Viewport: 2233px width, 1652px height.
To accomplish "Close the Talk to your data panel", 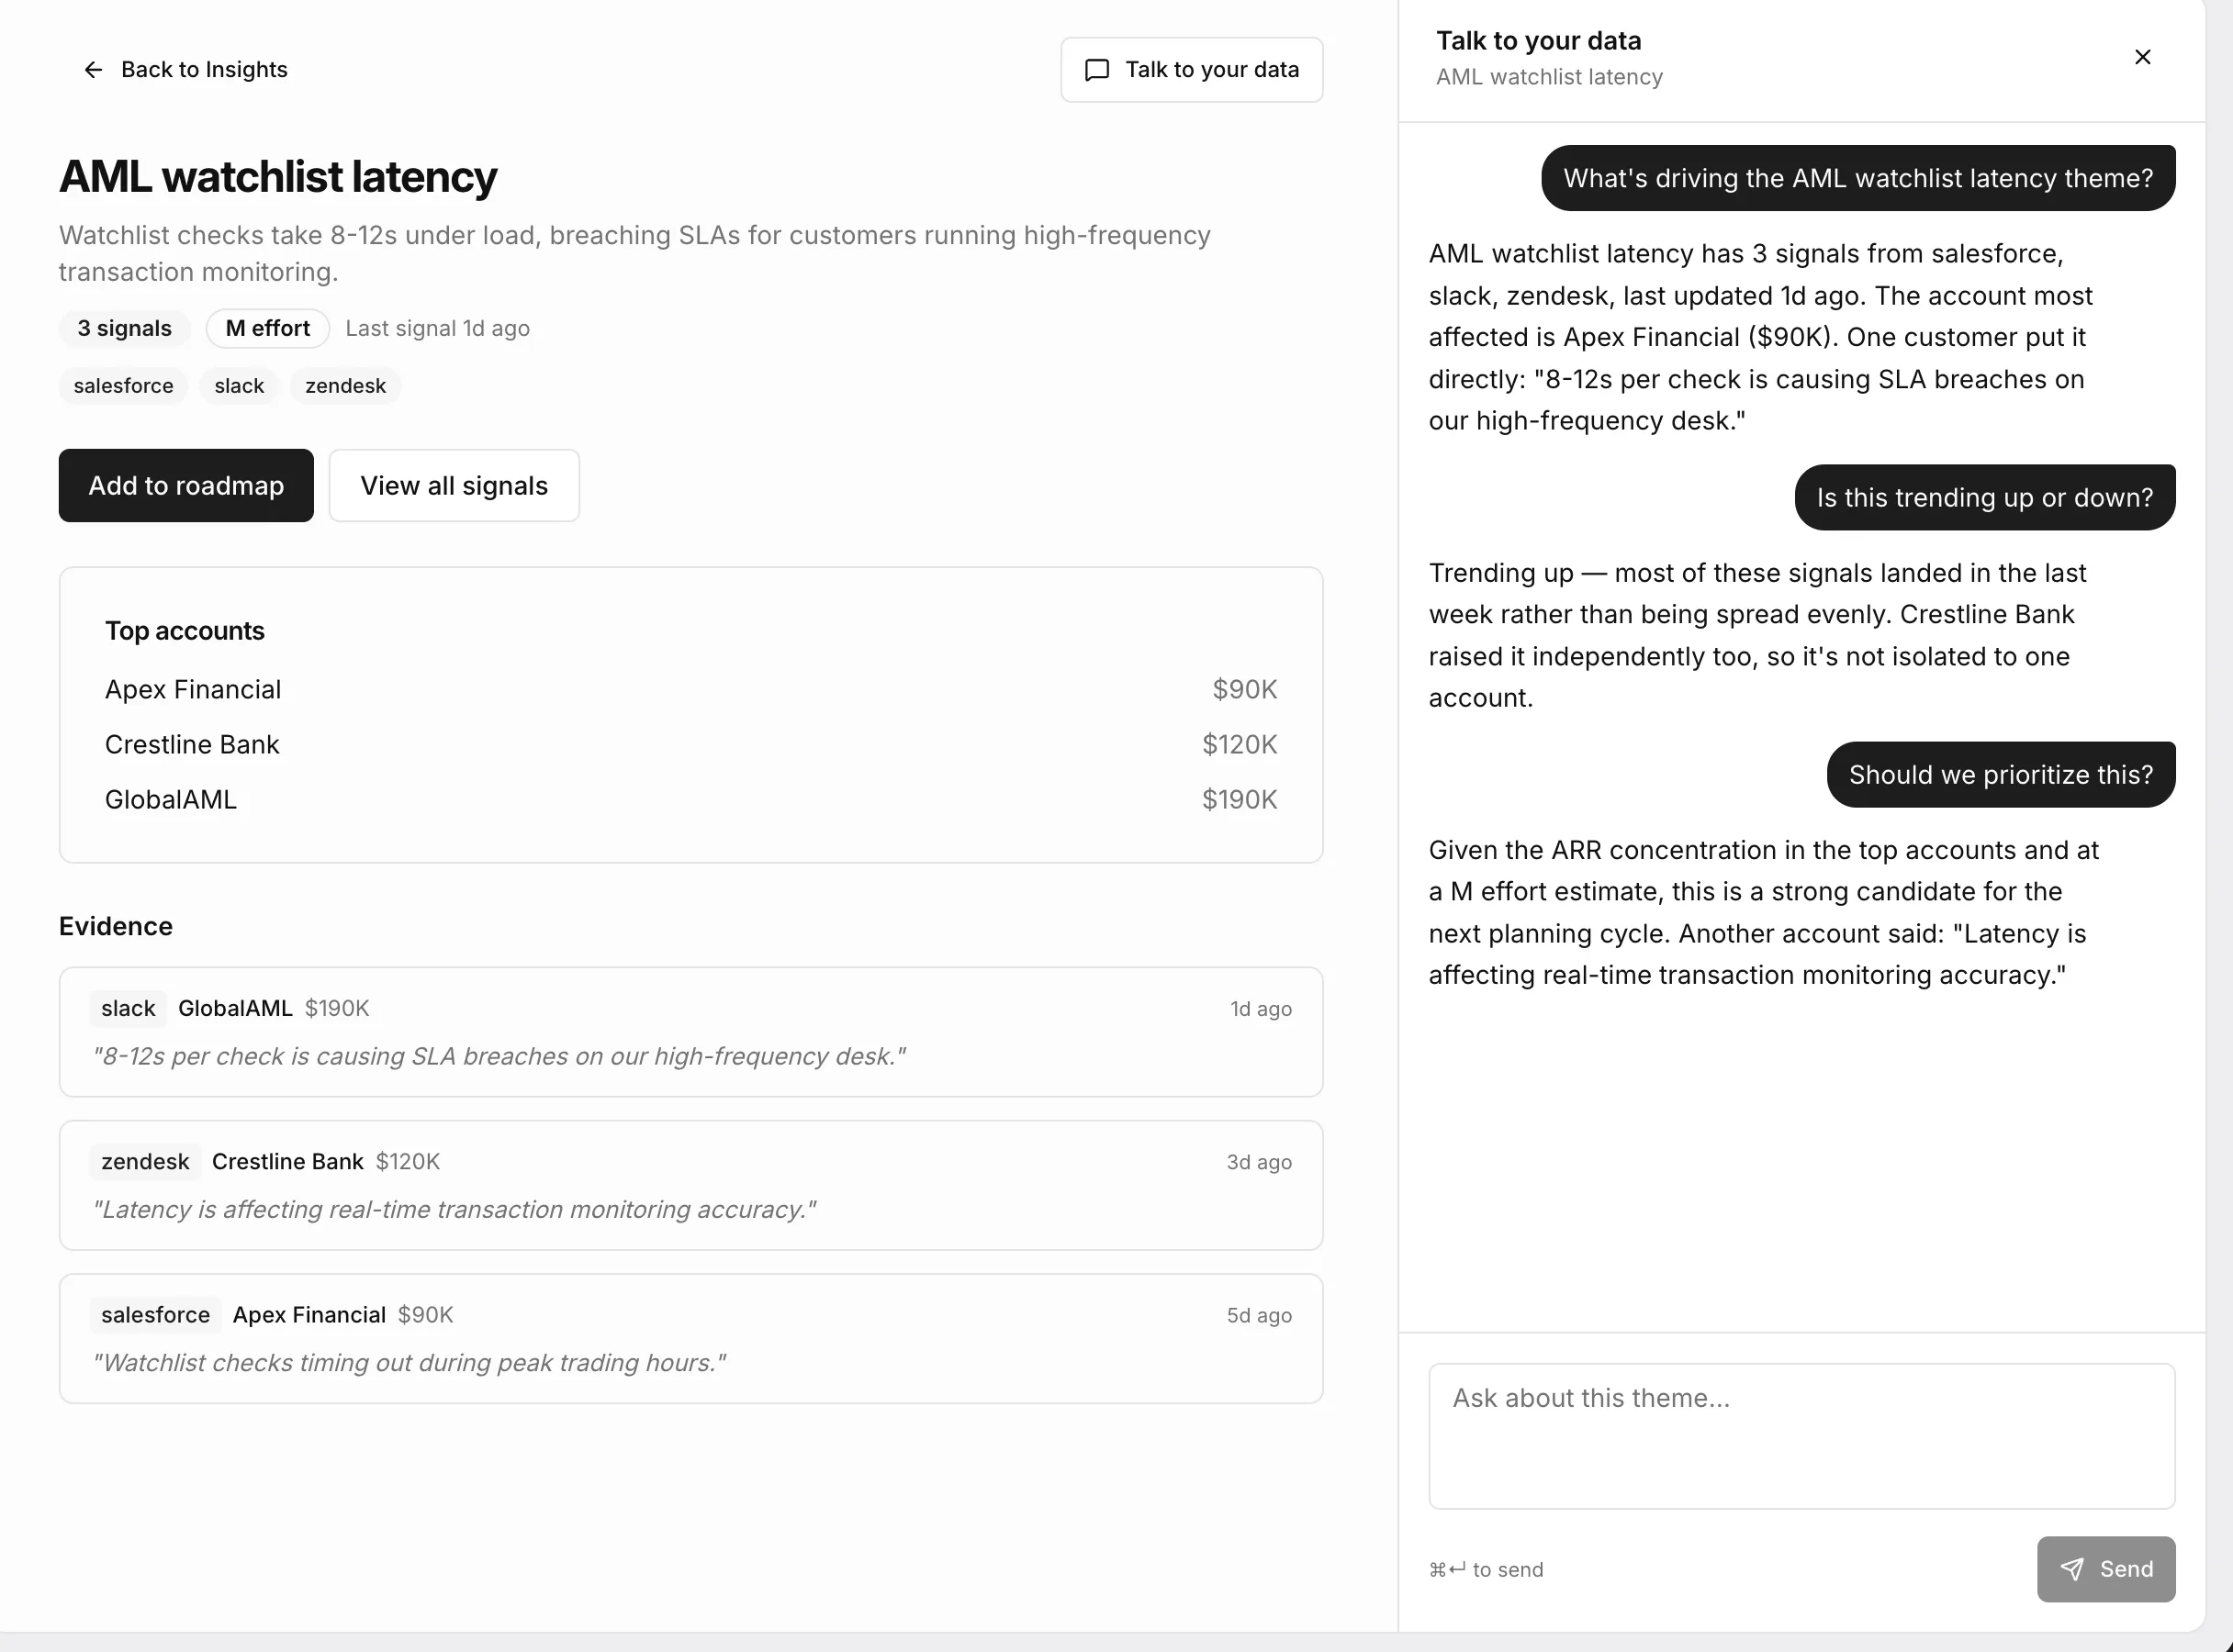I will tap(2142, 57).
